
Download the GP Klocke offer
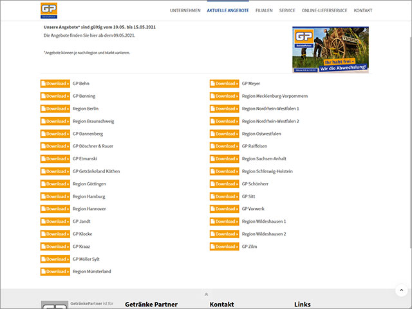tap(55, 234)
